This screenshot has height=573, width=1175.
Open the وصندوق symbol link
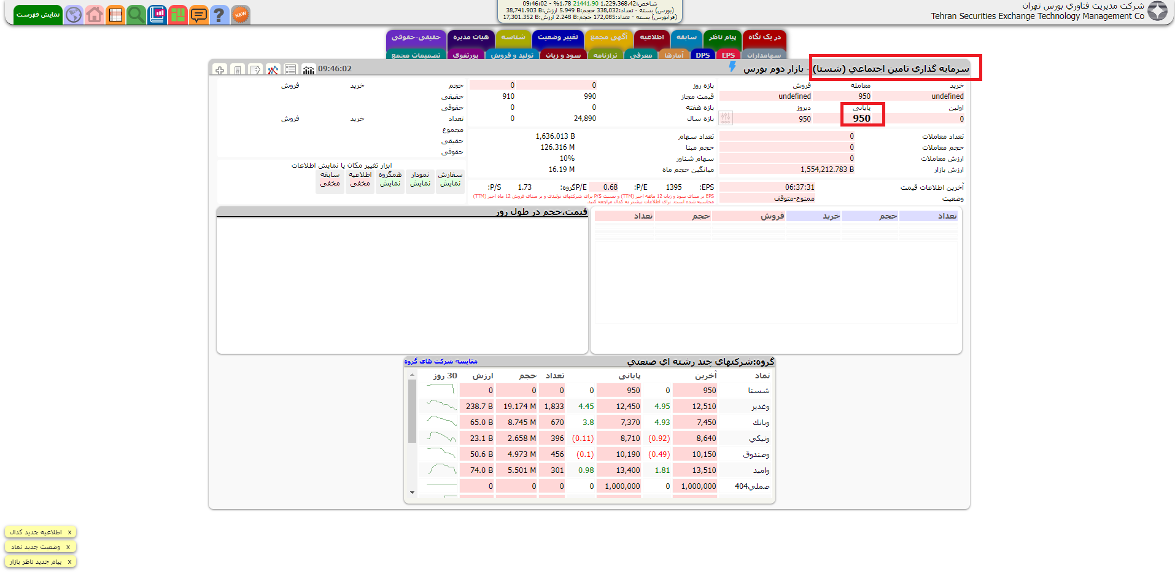coord(756,454)
